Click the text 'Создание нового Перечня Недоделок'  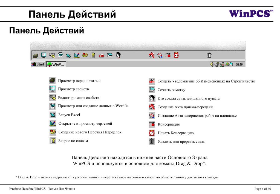click(x=90, y=132)
